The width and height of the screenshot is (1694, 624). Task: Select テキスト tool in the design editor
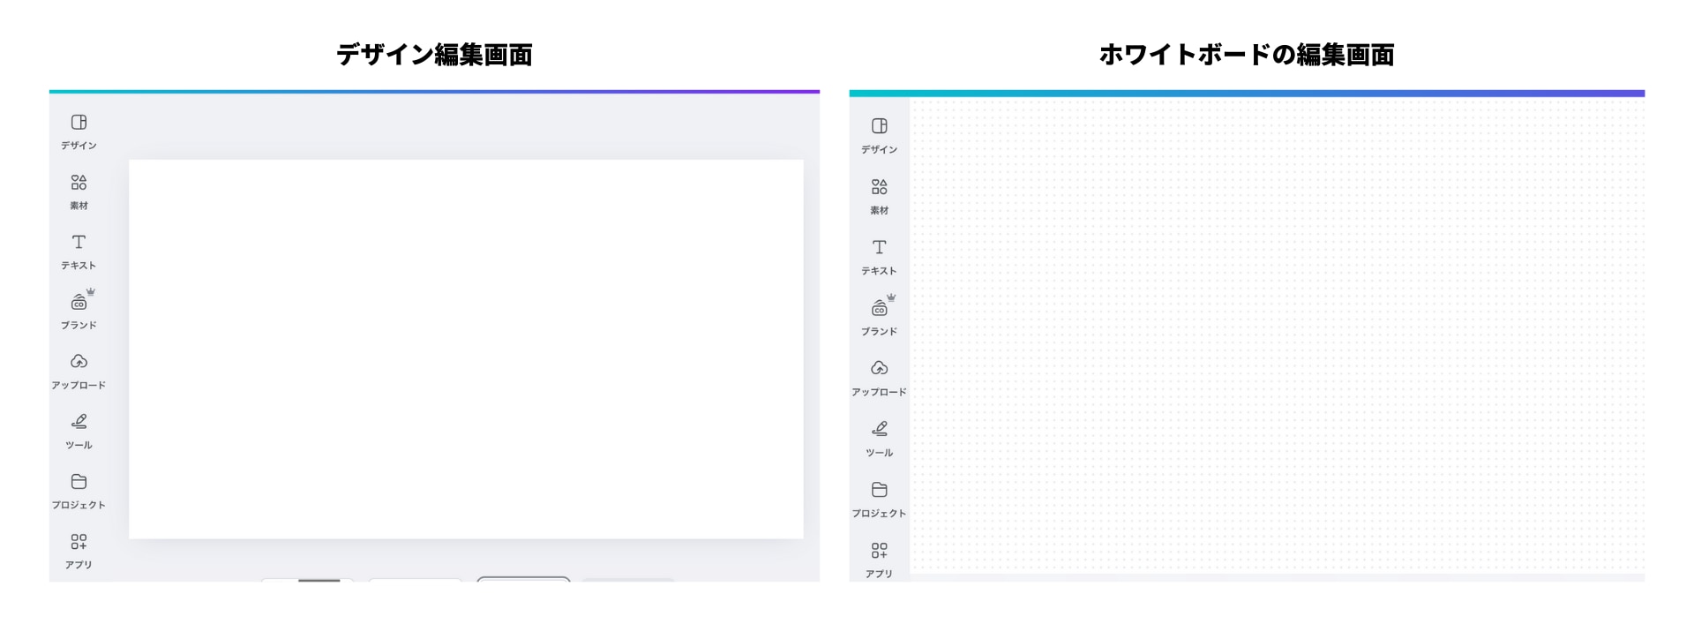click(x=79, y=251)
